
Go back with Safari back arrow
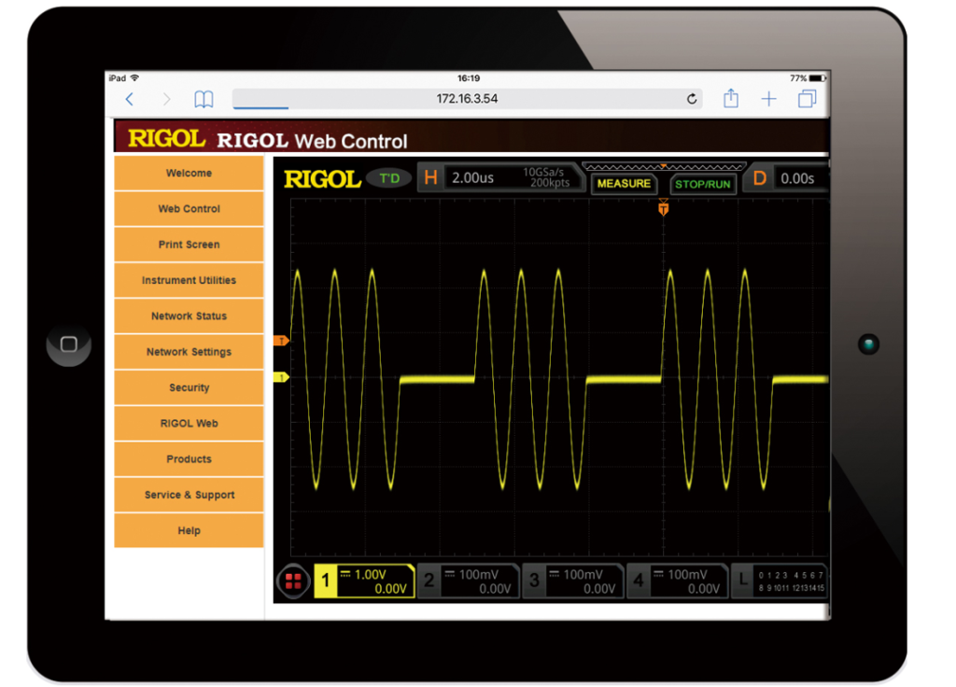tap(129, 99)
